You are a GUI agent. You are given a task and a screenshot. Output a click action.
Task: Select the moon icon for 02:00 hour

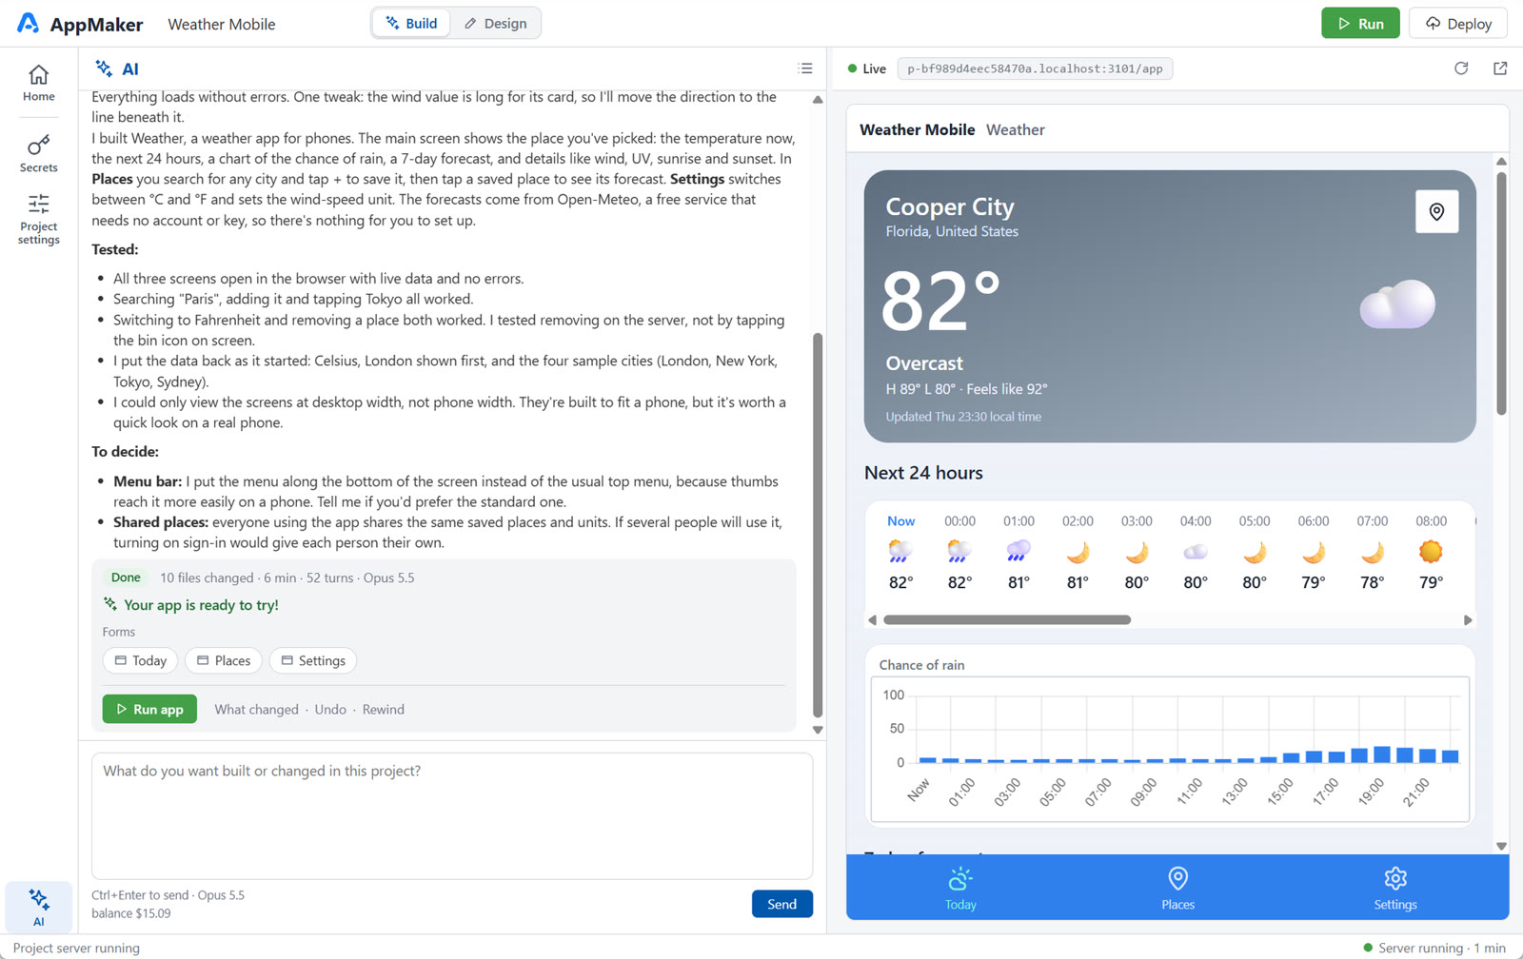click(x=1078, y=551)
